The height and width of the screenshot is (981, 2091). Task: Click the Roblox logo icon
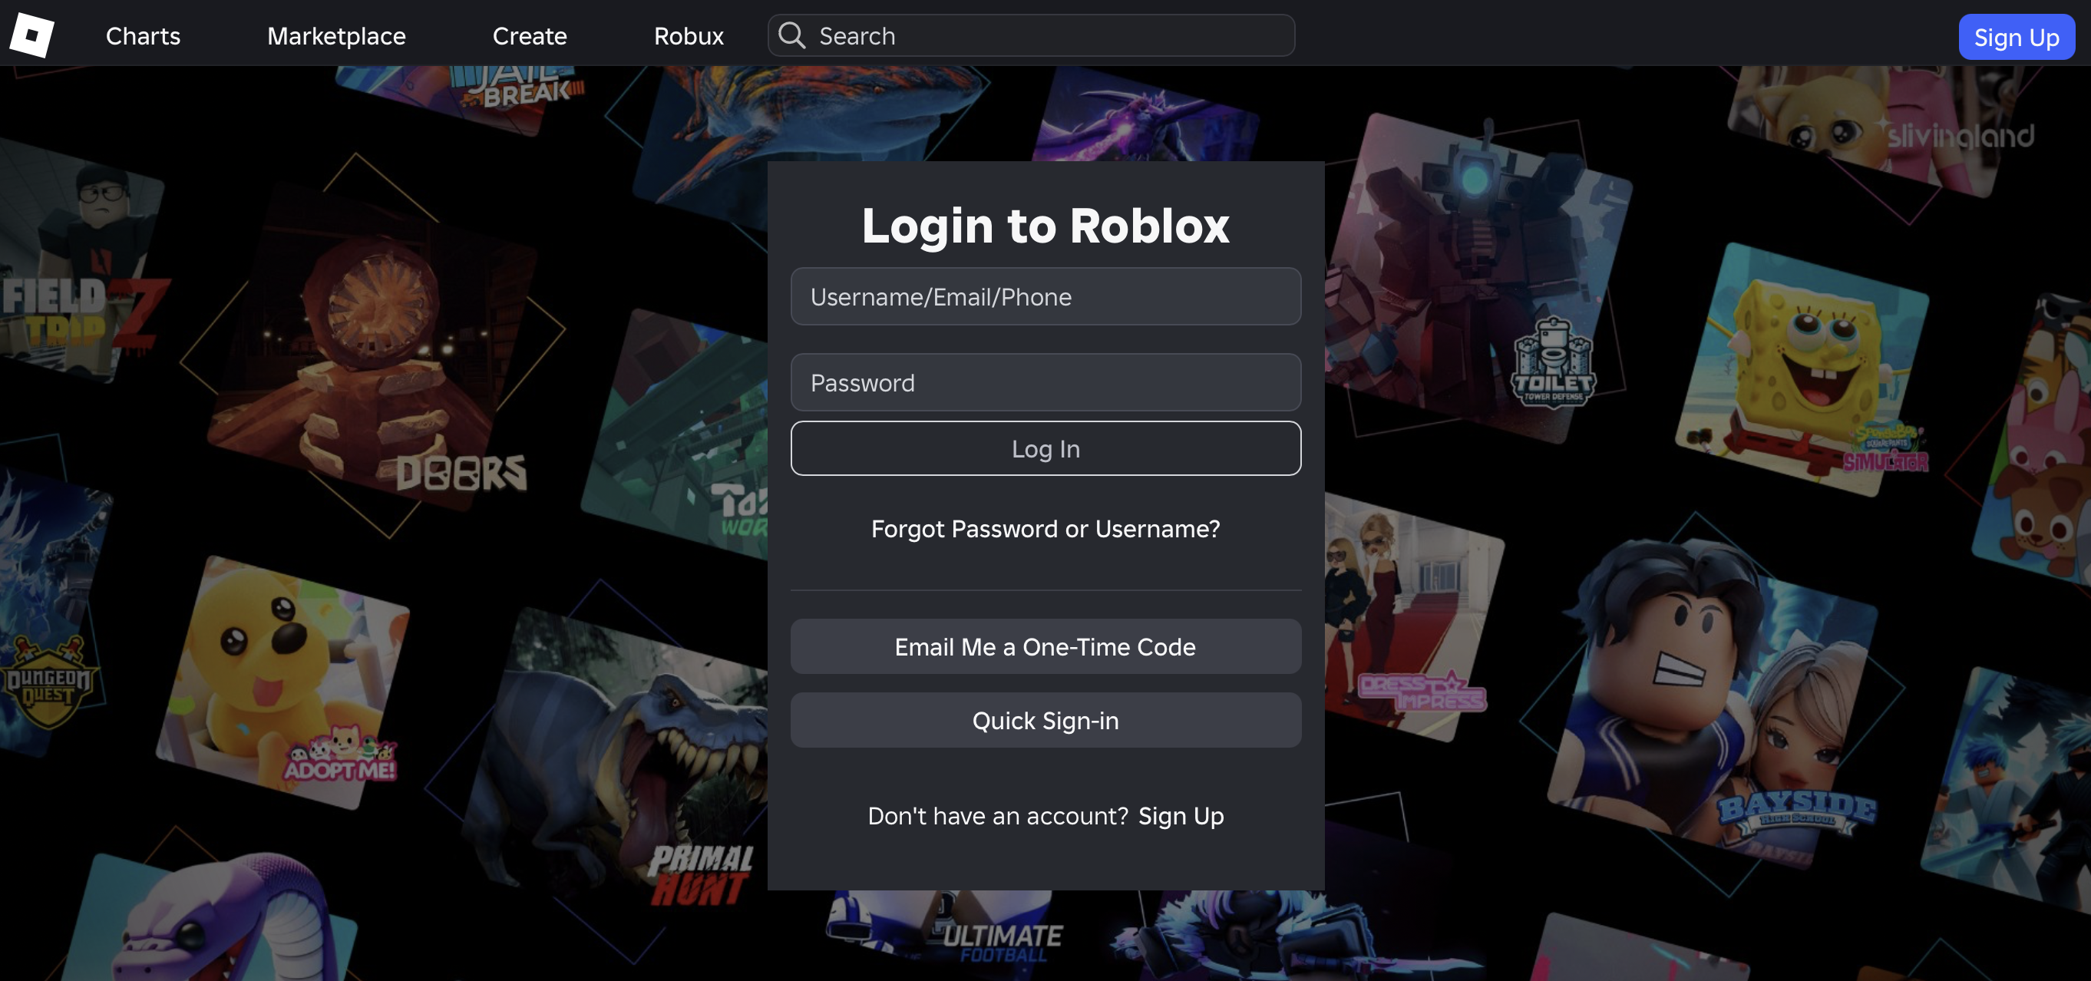click(x=31, y=35)
